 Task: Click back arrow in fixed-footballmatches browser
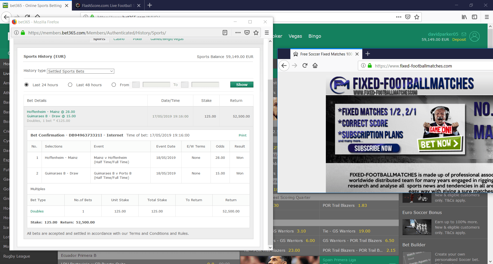(284, 65)
